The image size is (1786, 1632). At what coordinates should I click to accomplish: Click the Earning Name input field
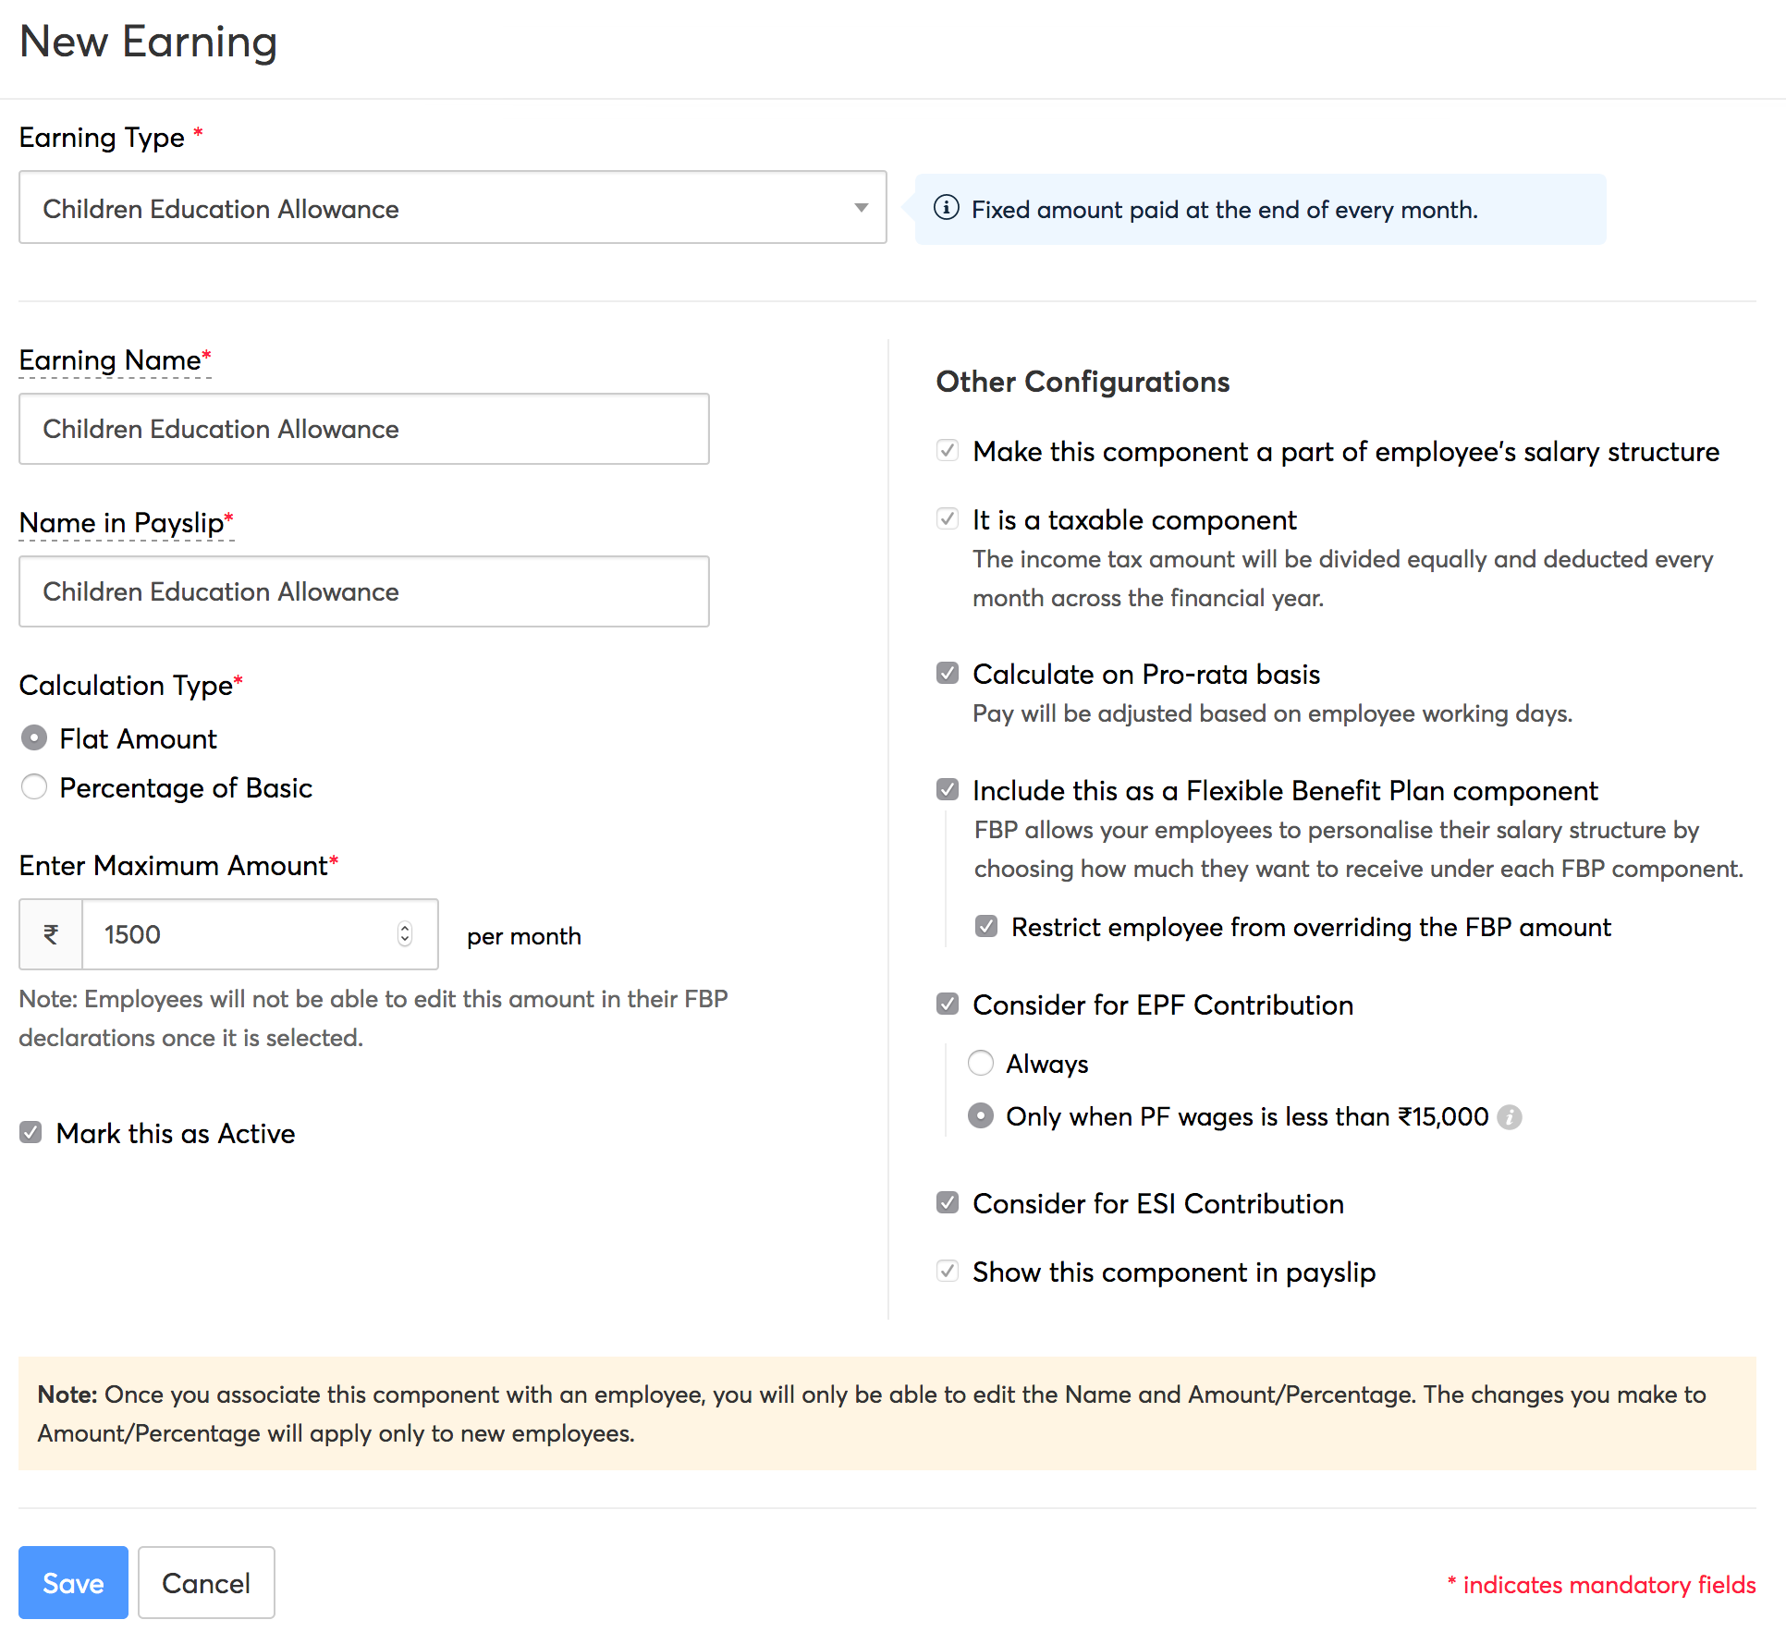click(x=364, y=428)
